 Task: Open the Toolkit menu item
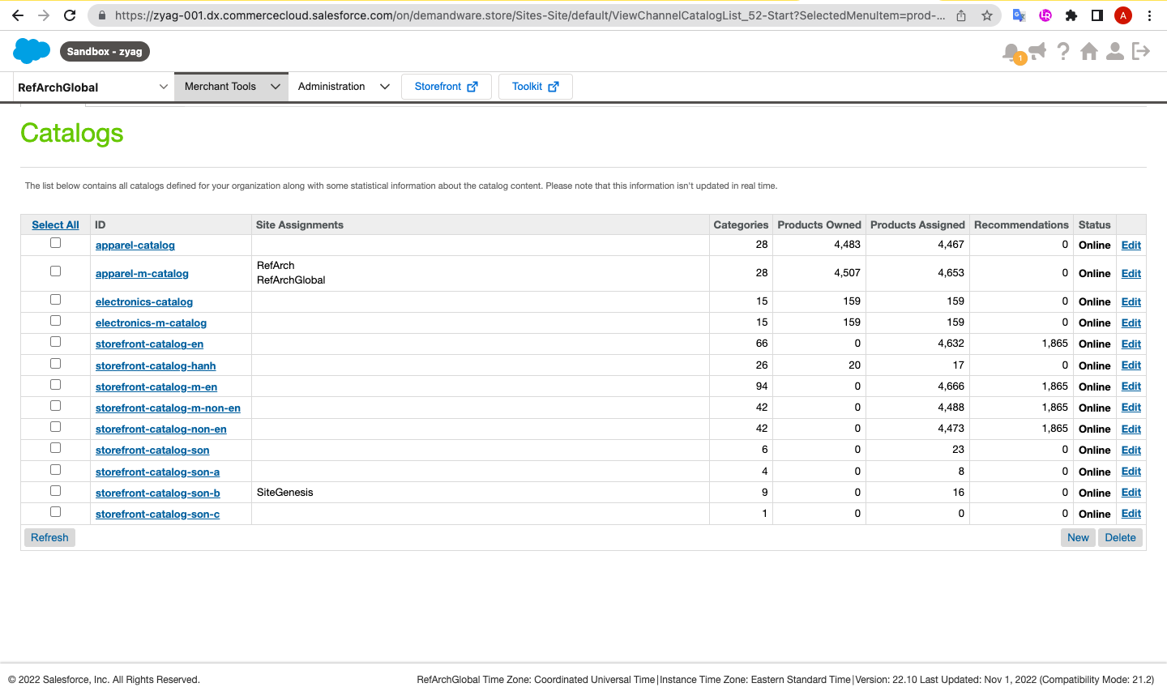pyautogui.click(x=535, y=87)
